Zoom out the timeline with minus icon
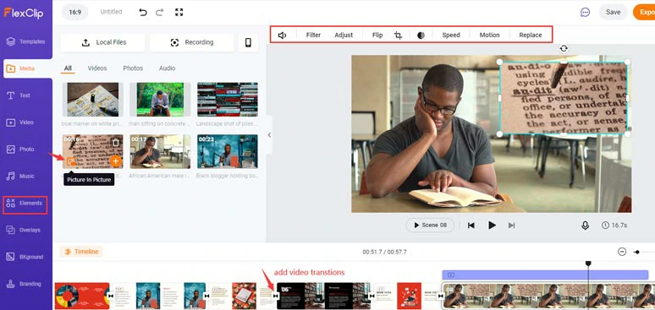The width and height of the screenshot is (655, 310). pos(622,252)
